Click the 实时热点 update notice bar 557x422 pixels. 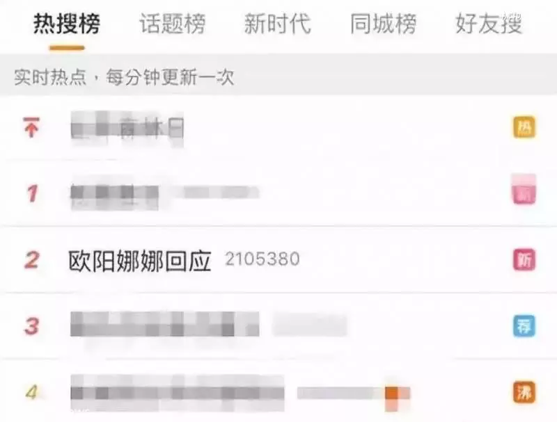[278, 76]
